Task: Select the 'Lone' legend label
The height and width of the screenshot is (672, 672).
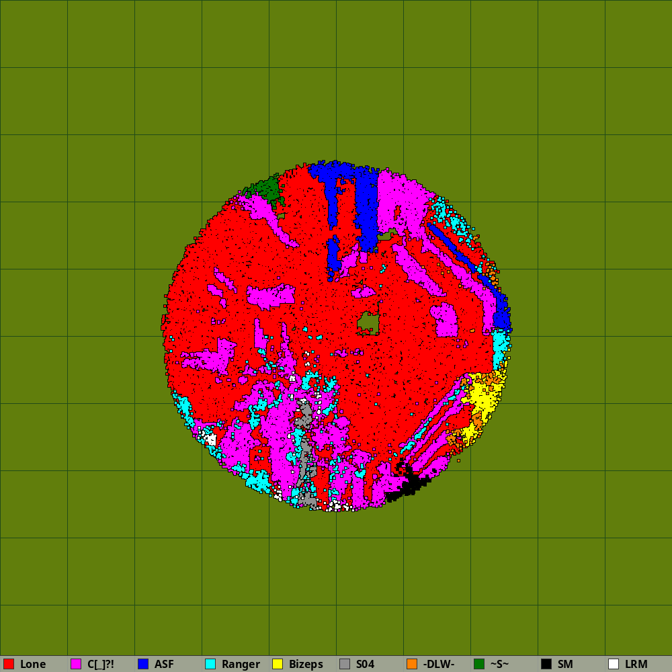Action: [33, 665]
